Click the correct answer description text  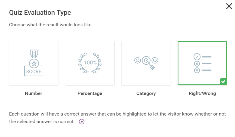[x=117, y=118]
